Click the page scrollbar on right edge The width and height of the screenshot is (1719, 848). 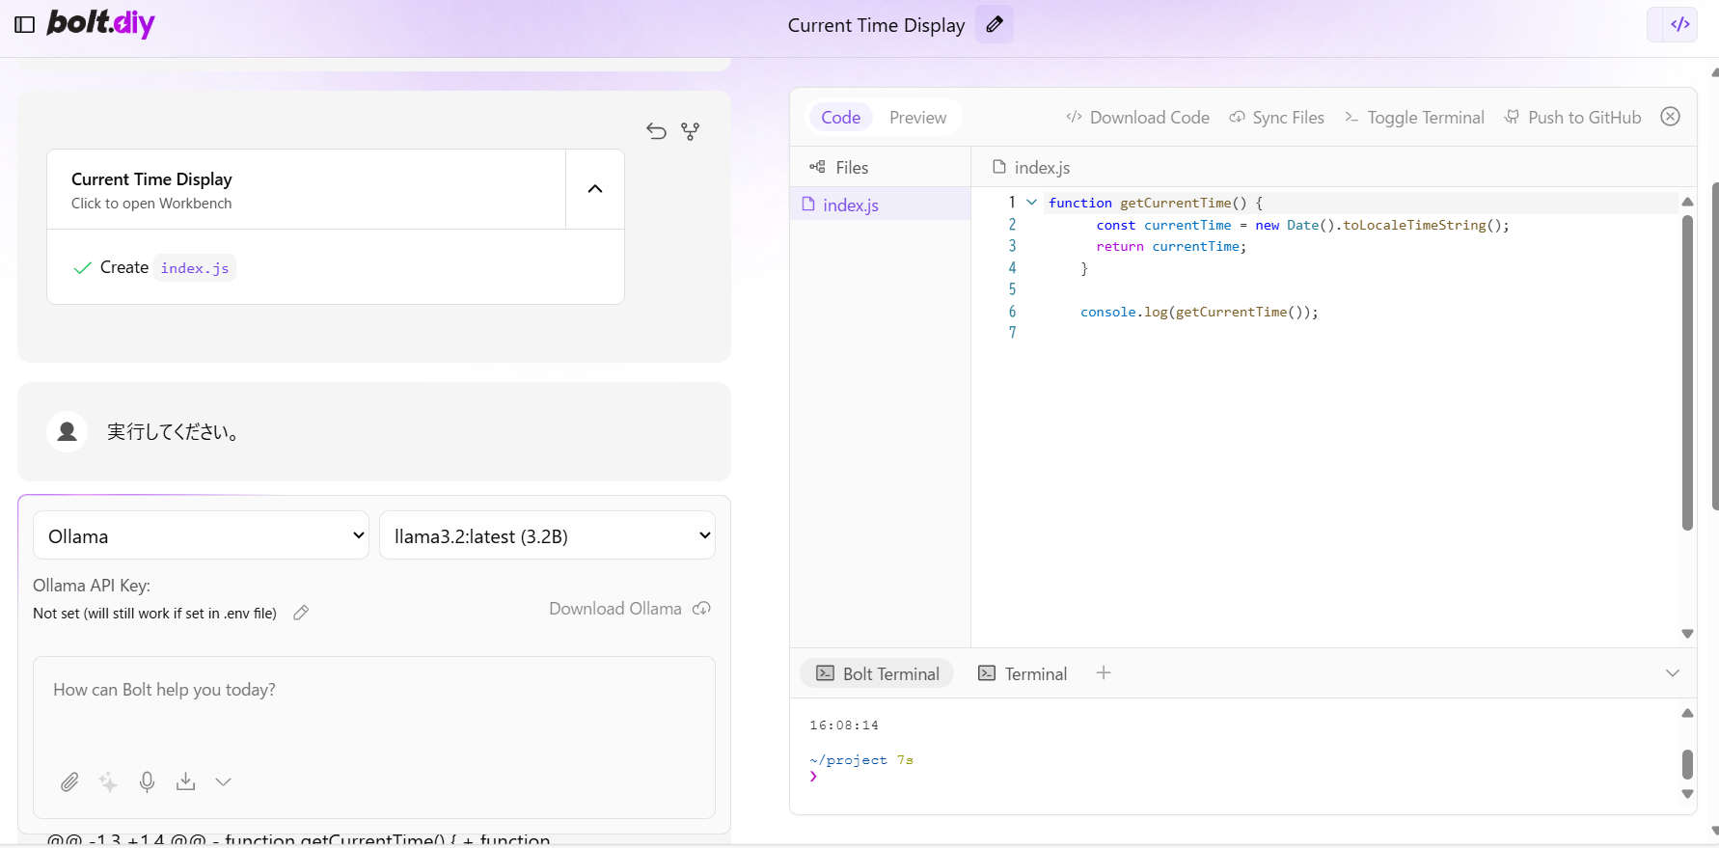(x=1714, y=344)
